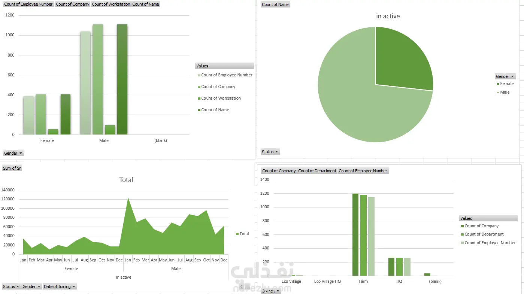The image size is (524, 294).
Task: Select the HQ Count of Company bar
Action: click(391, 267)
